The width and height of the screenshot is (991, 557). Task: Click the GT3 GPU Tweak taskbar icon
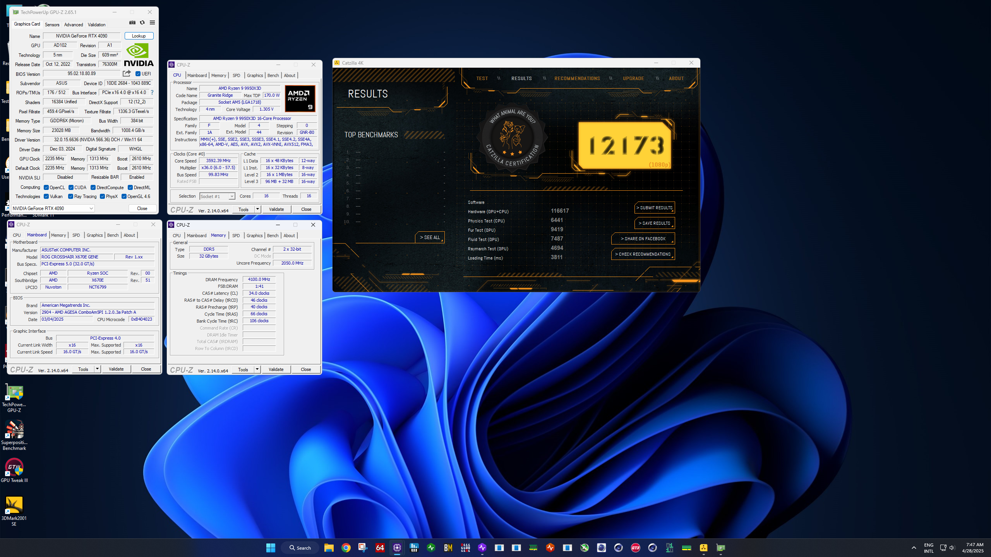point(635,548)
